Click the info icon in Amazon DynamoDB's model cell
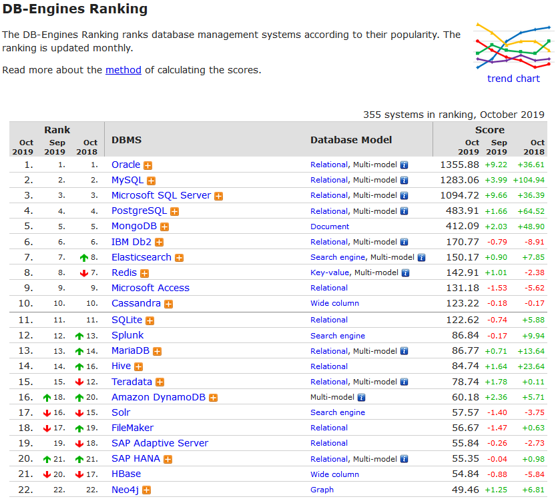The width and height of the screenshot is (556, 499). (361, 398)
